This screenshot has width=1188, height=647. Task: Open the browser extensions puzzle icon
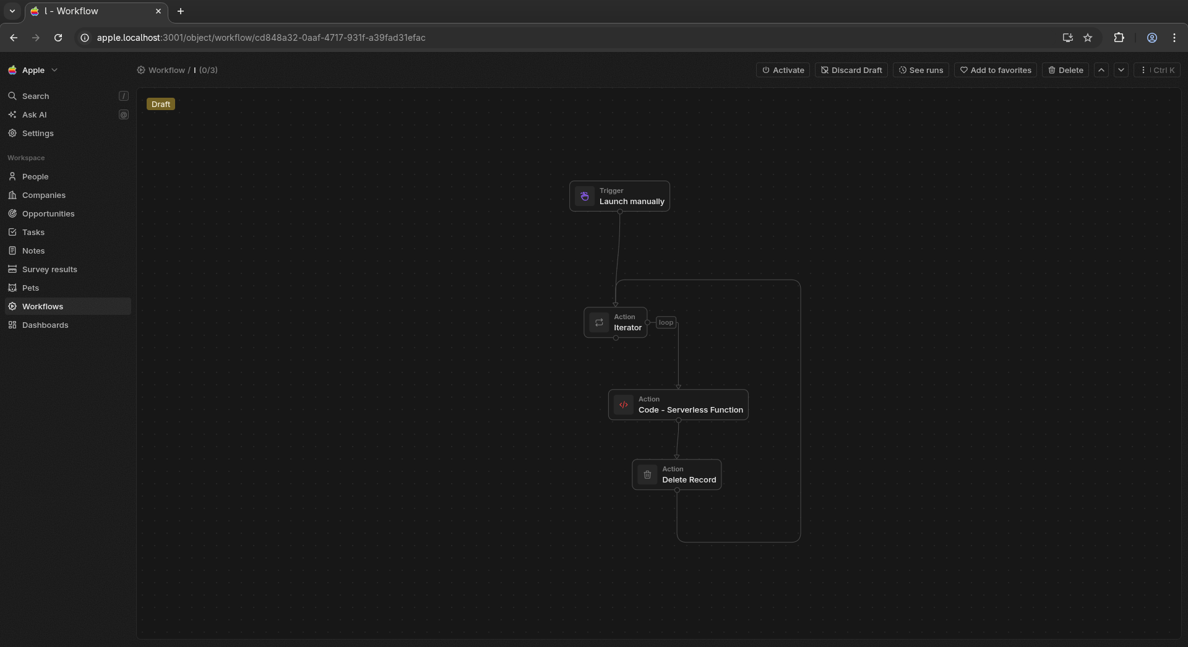click(x=1119, y=38)
